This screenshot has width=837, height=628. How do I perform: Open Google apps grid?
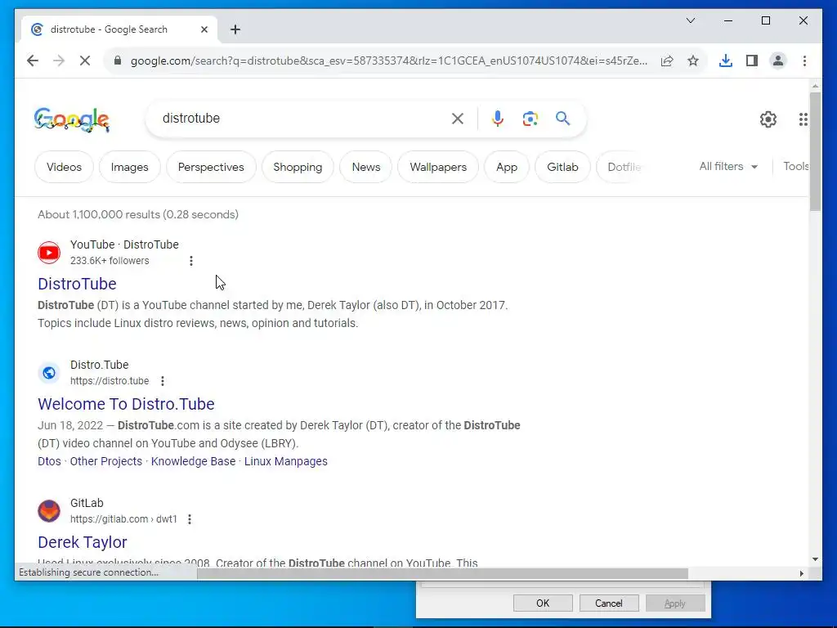803,119
